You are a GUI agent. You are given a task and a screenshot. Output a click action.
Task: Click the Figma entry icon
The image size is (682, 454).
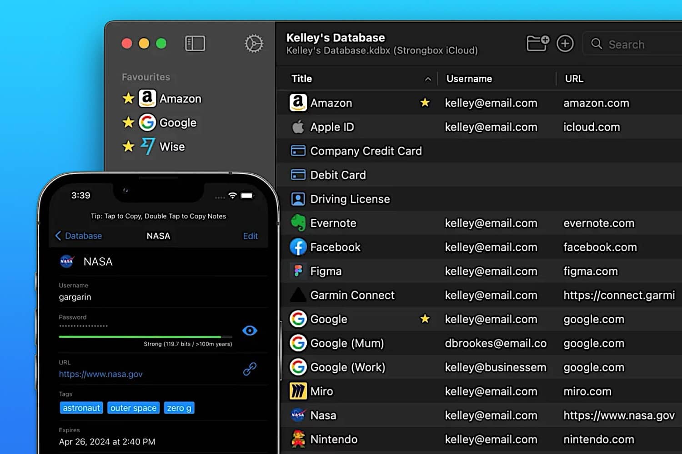click(x=298, y=271)
